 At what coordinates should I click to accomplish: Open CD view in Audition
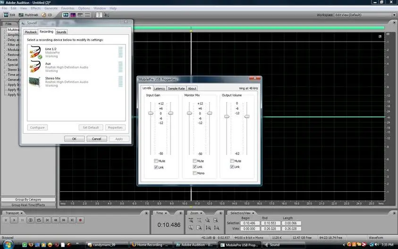pos(47,15)
